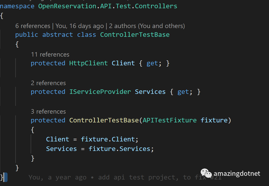Open the '6 references' CodeLens above the class
The height and width of the screenshot is (186, 269).
(33, 26)
